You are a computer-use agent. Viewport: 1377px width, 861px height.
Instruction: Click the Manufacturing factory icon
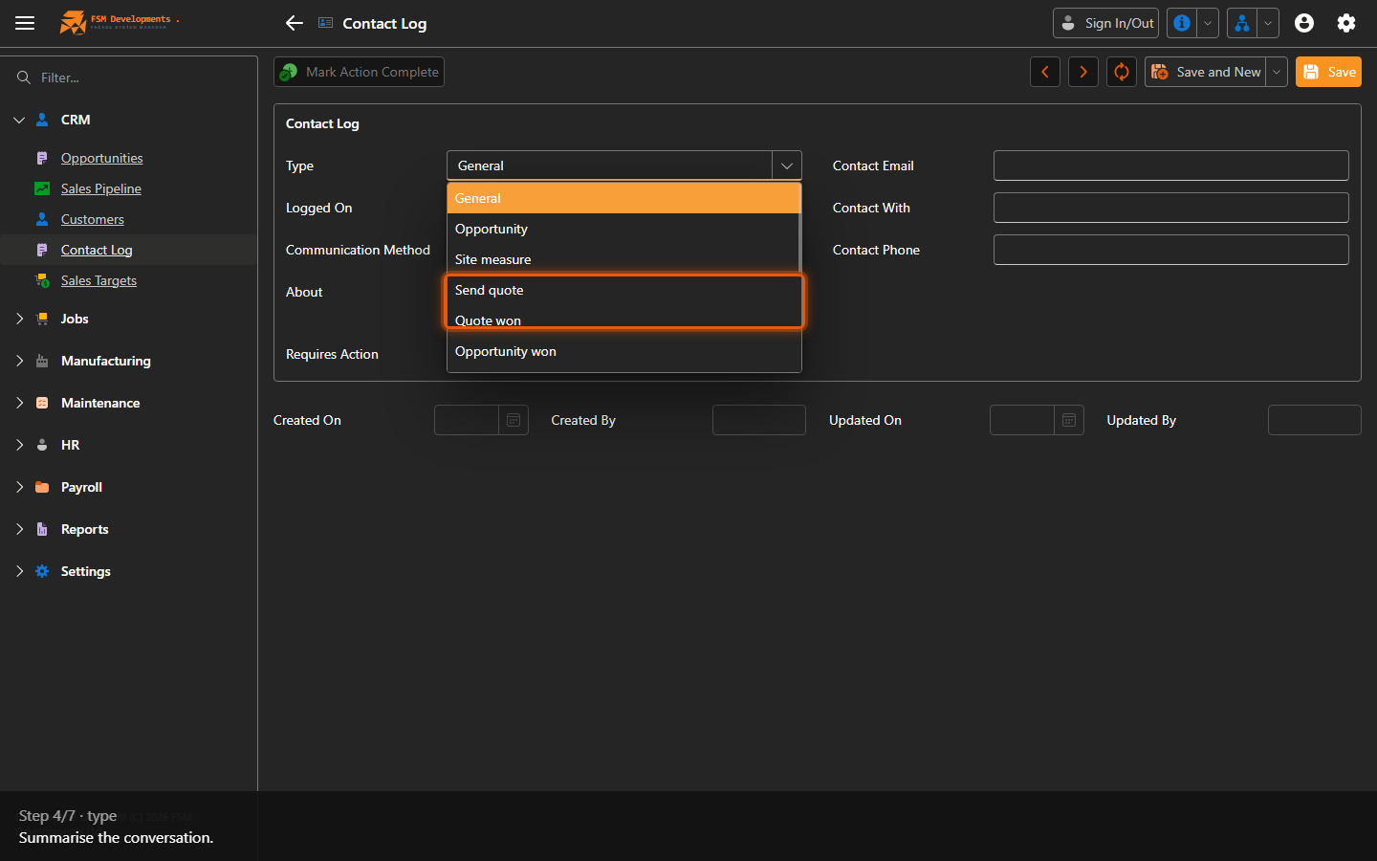(x=42, y=361)
